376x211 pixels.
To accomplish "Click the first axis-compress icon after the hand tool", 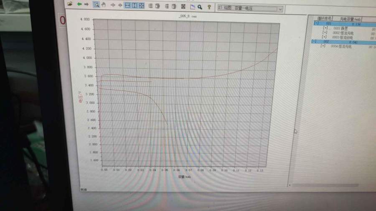I will (x=113, y=5).
